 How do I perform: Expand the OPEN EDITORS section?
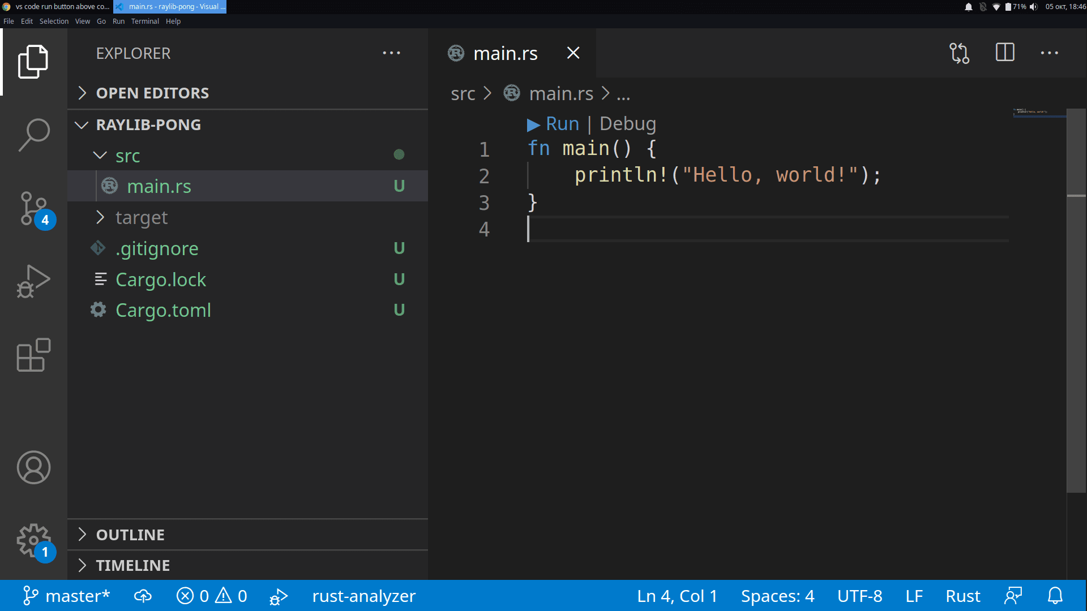[x=247, y=93]
